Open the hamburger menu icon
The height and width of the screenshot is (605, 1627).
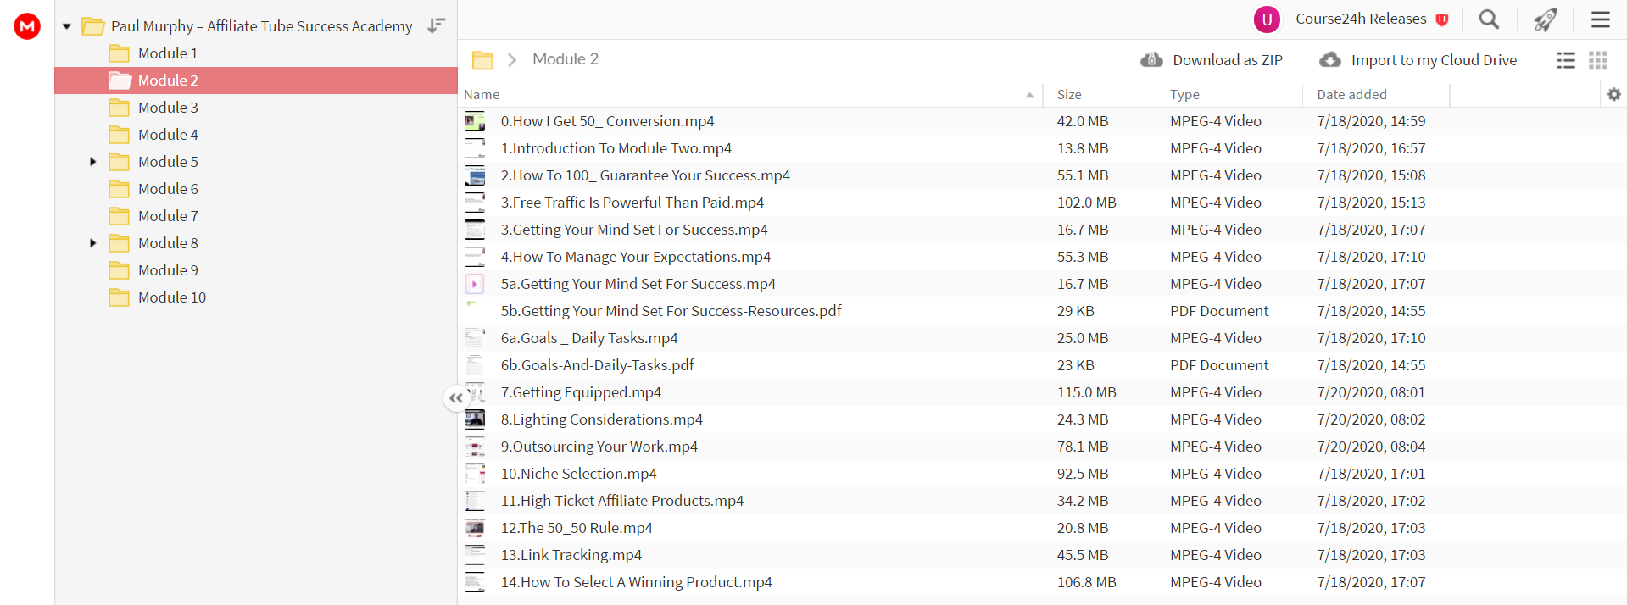click(x=1601, y=19)
